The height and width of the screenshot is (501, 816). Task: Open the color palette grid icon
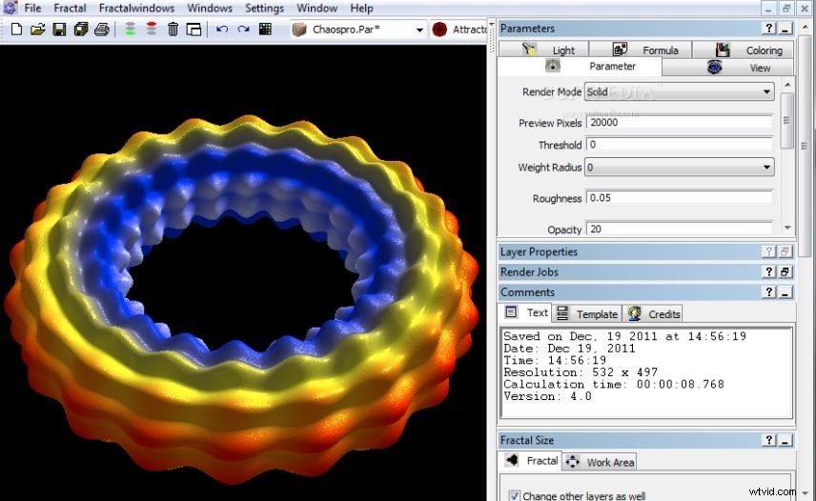point(265,30)
